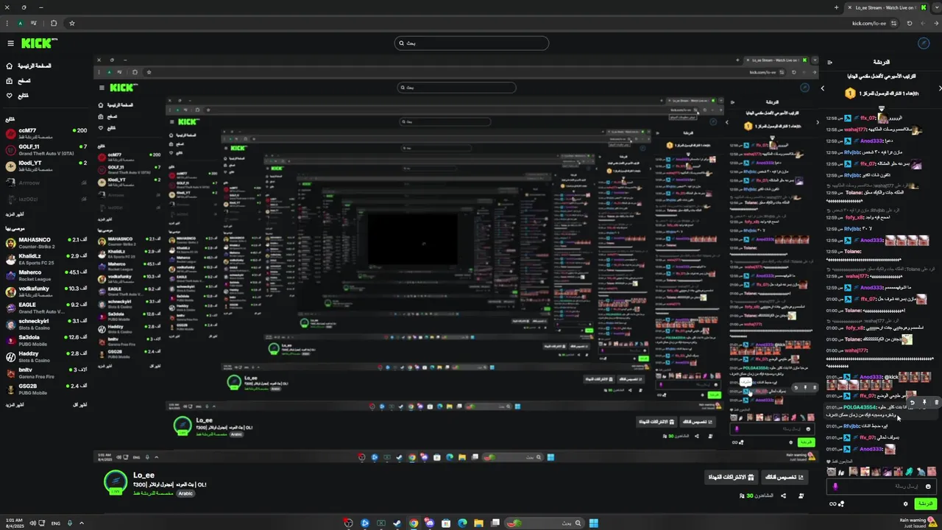This screenshot has width=942, height=530.
Task: View site information icon in address bar
Action: tap(894, 24)
